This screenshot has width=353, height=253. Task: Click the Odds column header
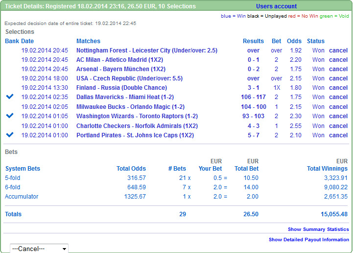click(x=294, y=41)
